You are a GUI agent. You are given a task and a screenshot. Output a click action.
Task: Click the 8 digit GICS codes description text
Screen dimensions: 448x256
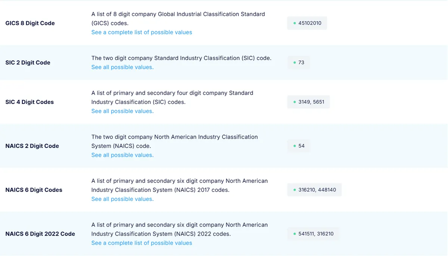point(178,19)
